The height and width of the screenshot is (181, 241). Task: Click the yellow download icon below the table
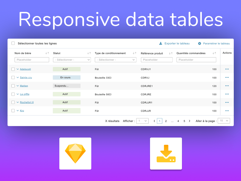[x=166, y=153]
